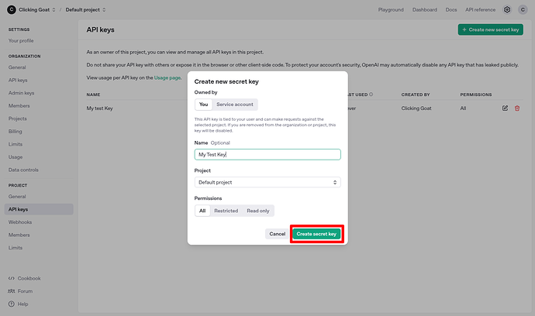
Task: Open Organization Limits page
Action: pos(16,144)
